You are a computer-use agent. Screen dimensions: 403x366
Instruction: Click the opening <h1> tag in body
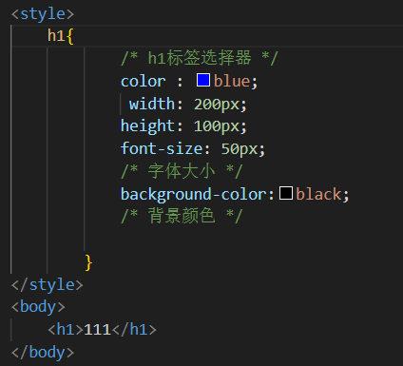point(66,330)
